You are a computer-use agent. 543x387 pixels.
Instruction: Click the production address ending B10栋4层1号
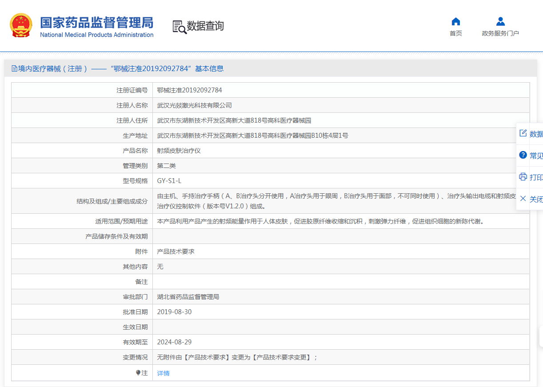253,136
